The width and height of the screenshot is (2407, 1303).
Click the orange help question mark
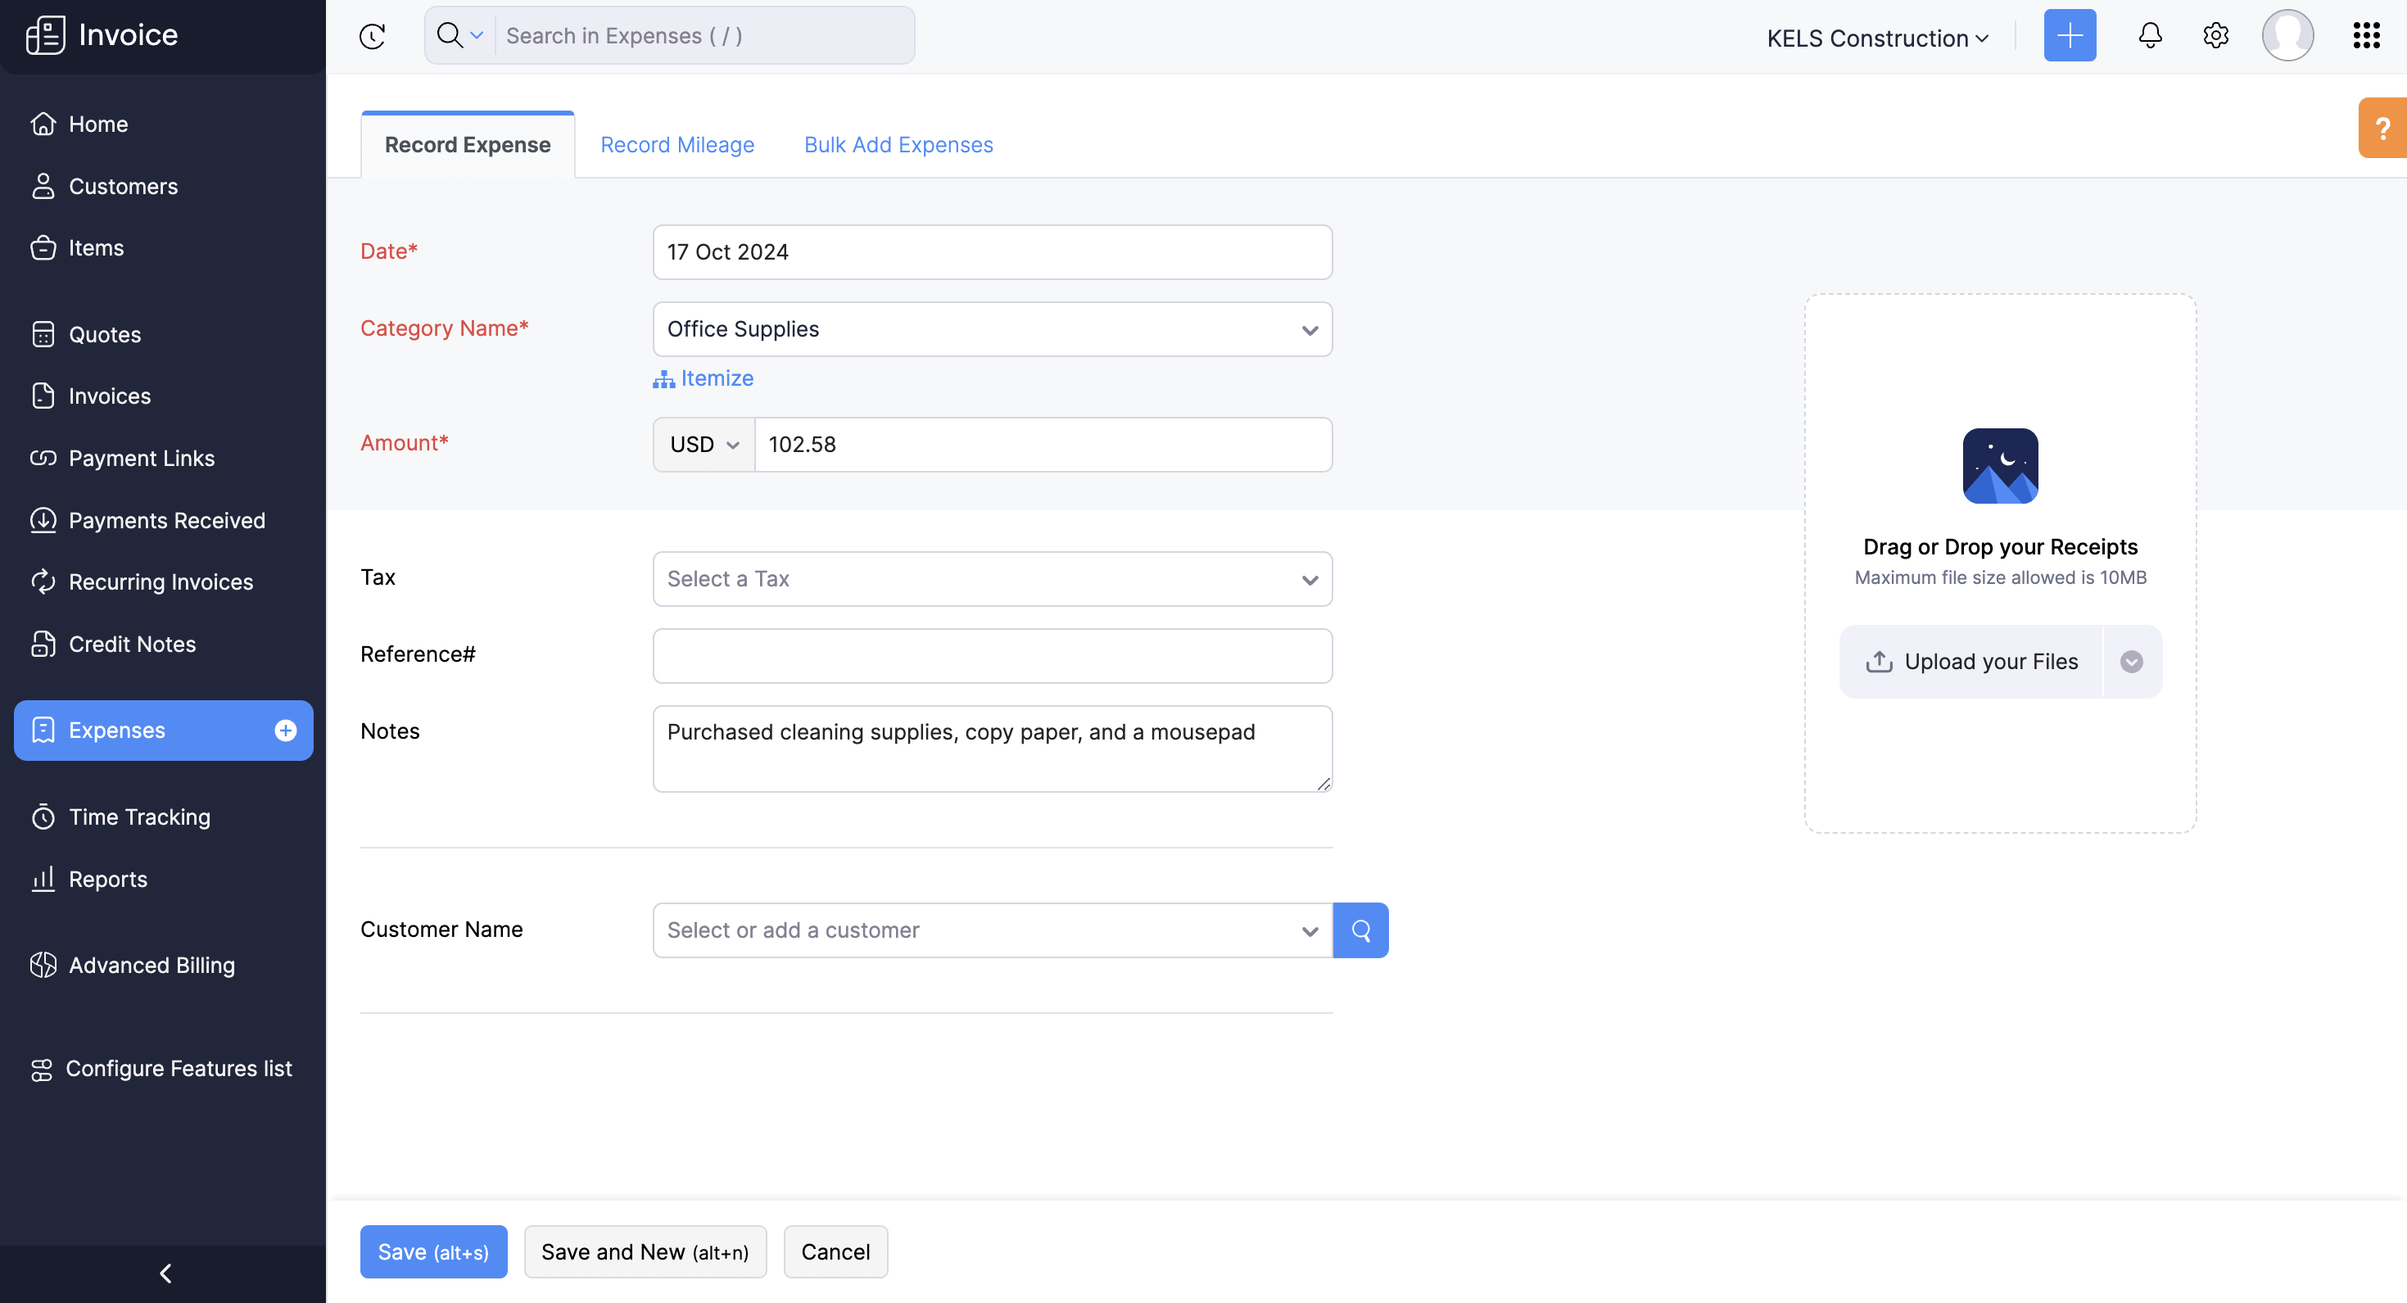[x=2382, y=128]
